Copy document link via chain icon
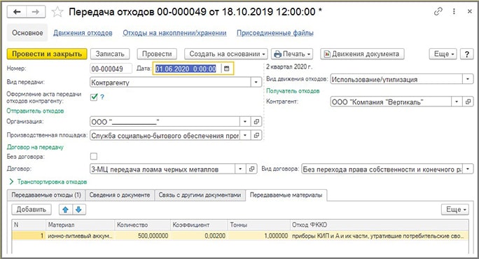479x259 pixels. coord(438,12)
